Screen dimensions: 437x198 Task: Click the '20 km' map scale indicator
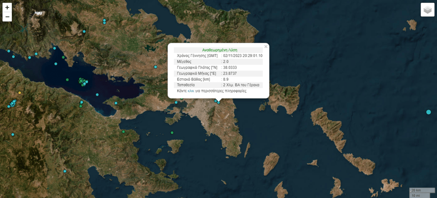(x=422, y=190)
